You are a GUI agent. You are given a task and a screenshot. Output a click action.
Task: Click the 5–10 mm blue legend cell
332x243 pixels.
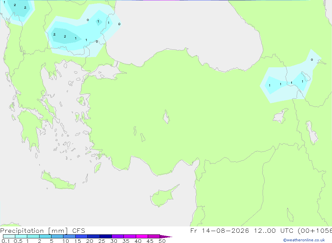point(57,236)
